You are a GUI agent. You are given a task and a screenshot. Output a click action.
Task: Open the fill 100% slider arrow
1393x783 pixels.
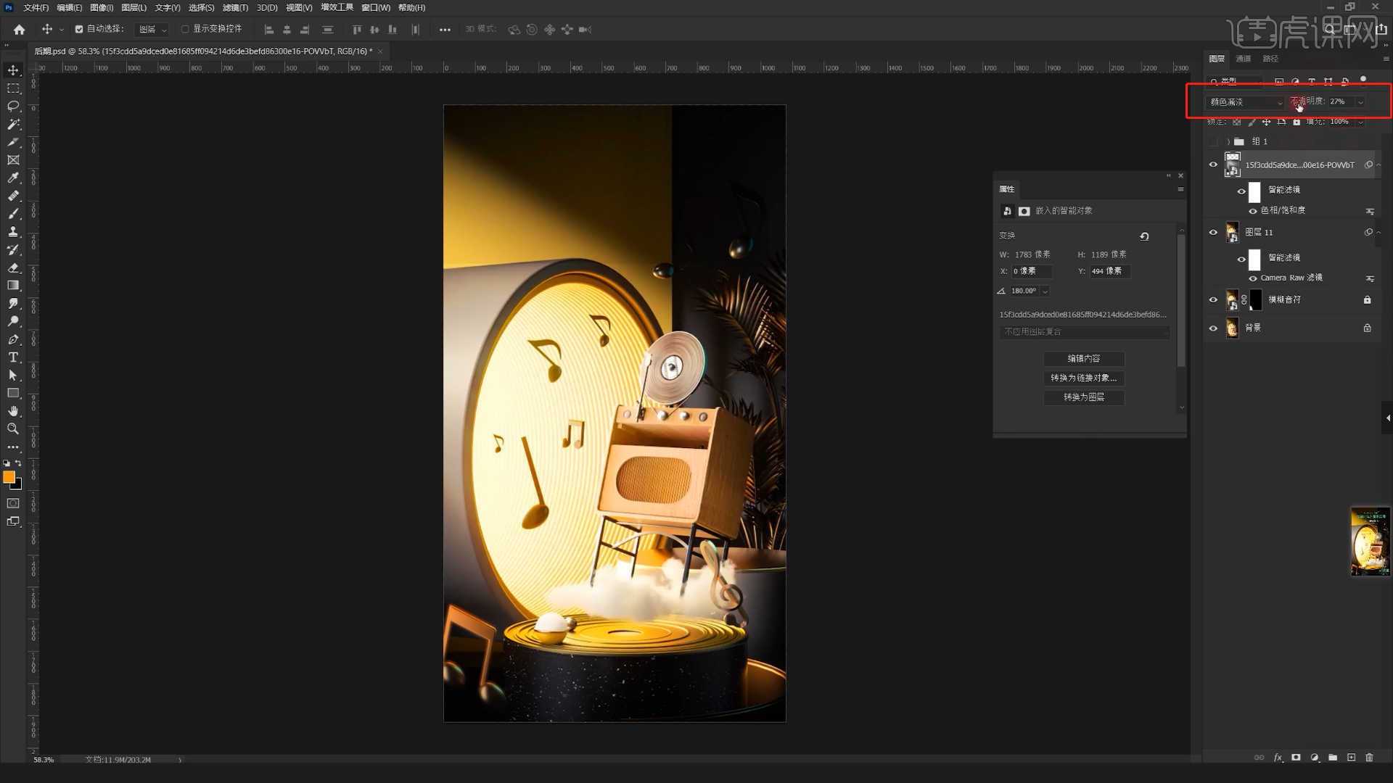1360,122
